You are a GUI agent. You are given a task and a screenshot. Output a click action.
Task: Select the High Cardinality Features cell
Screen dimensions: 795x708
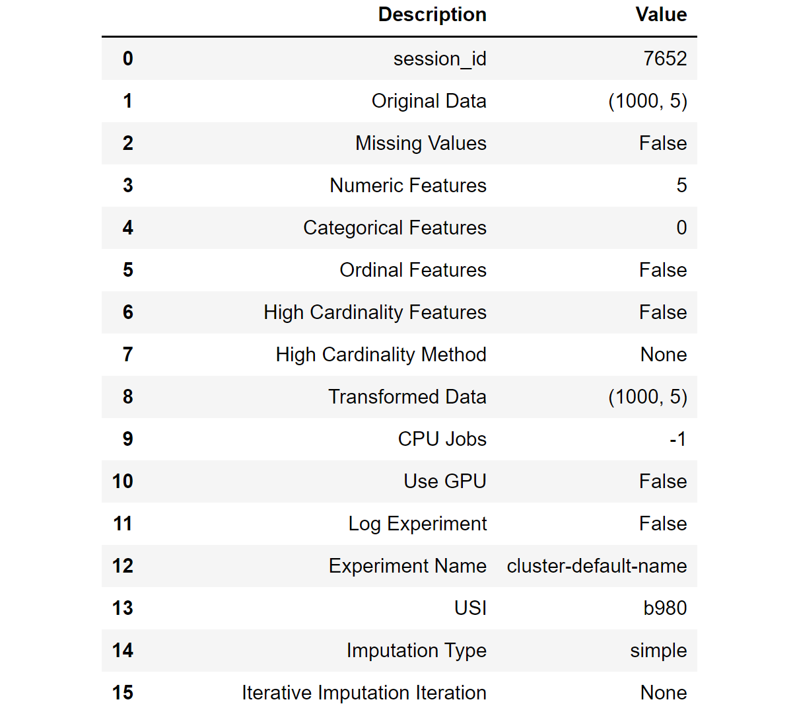(x=374, y=312)
